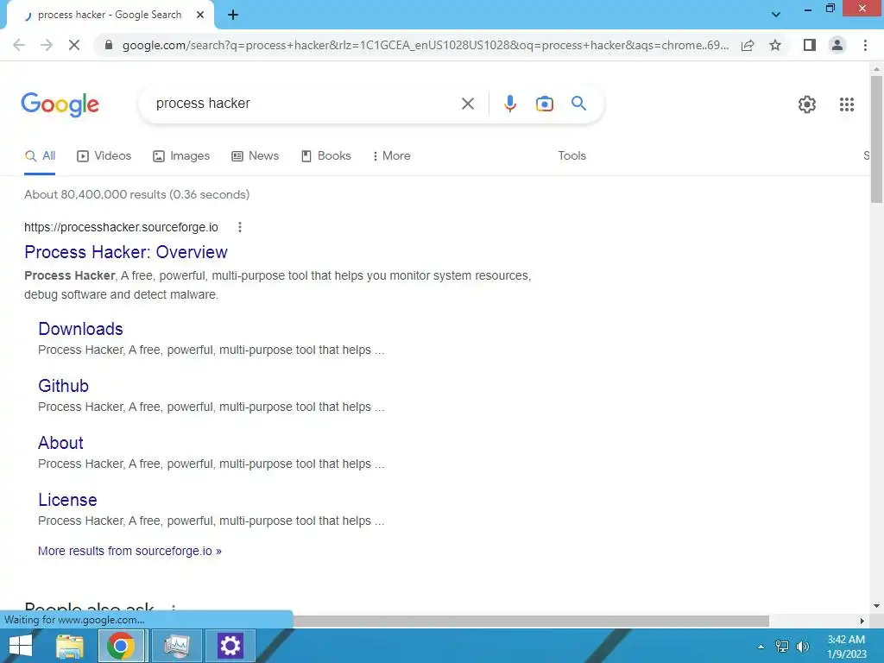Open the tab search chevron

point(776,15)
